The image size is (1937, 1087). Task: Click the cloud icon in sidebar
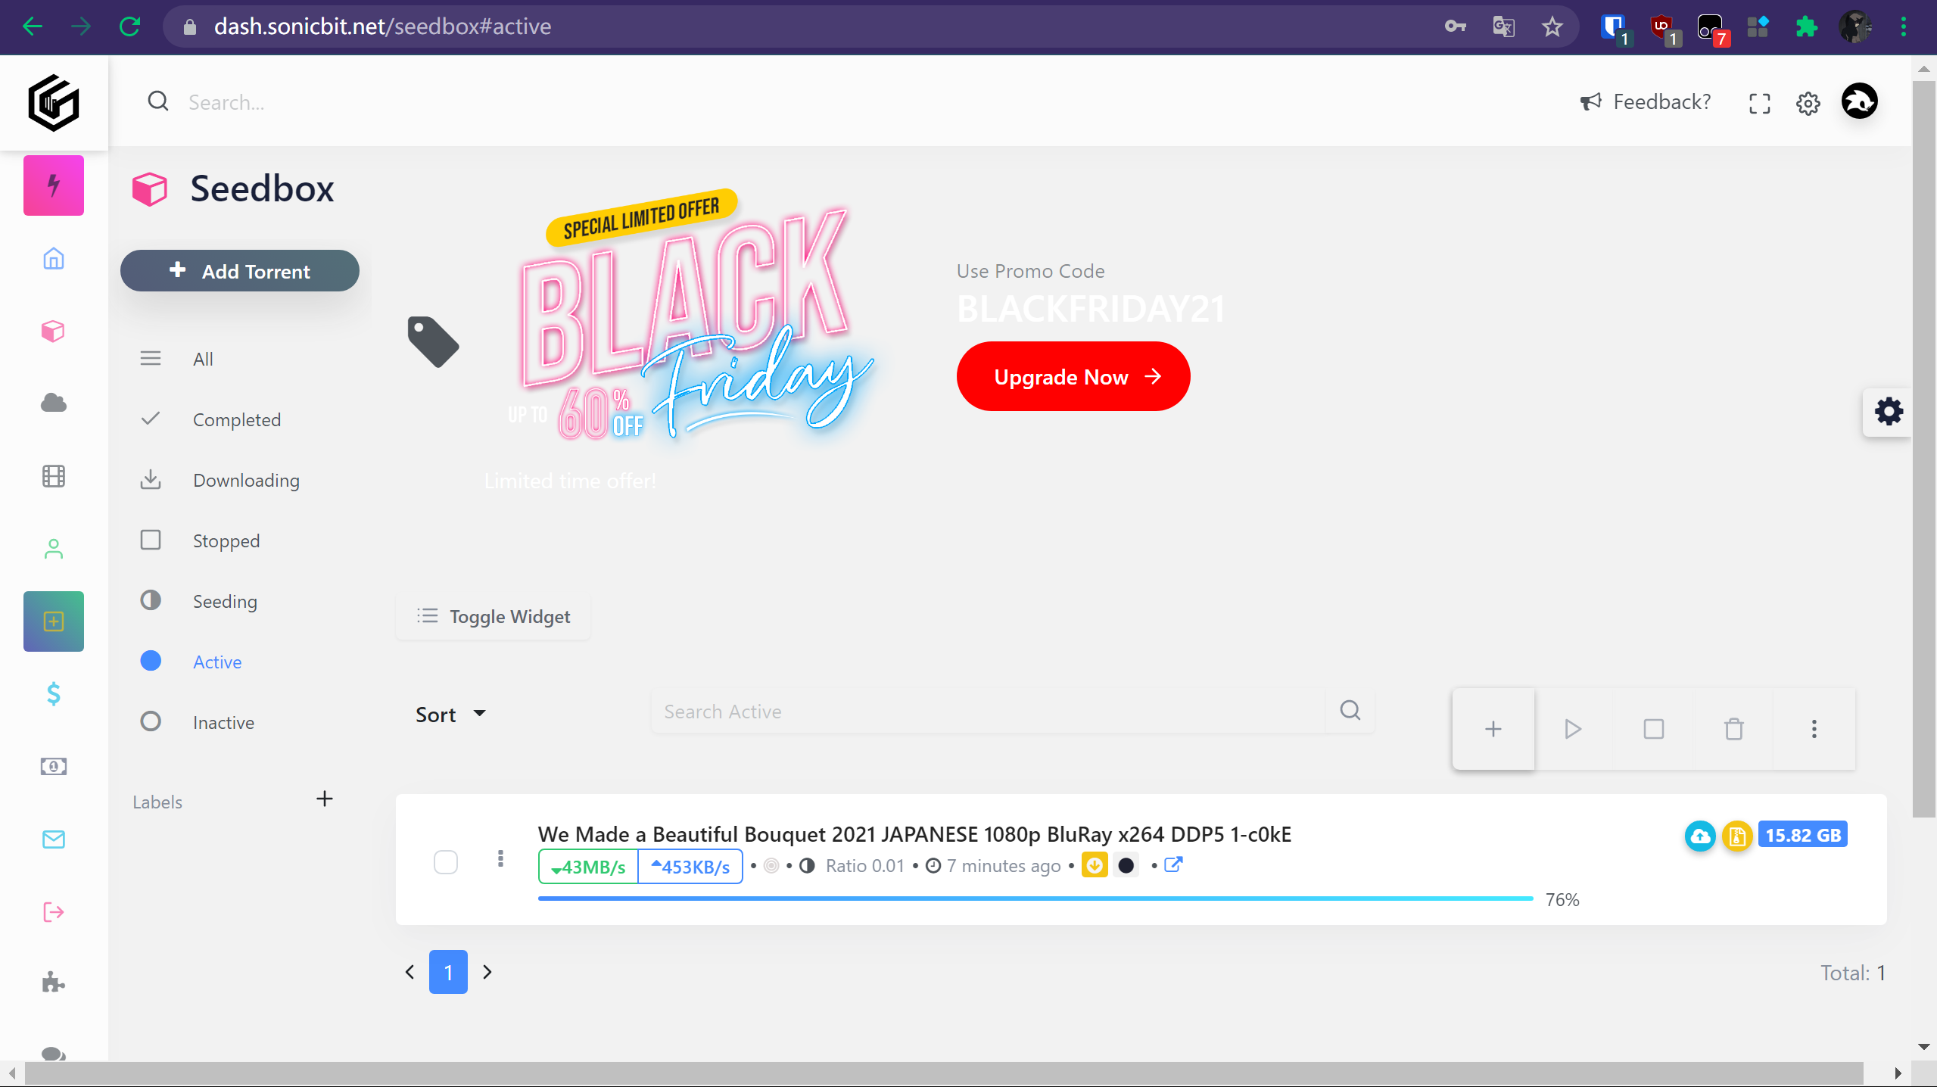click(53, 403)
